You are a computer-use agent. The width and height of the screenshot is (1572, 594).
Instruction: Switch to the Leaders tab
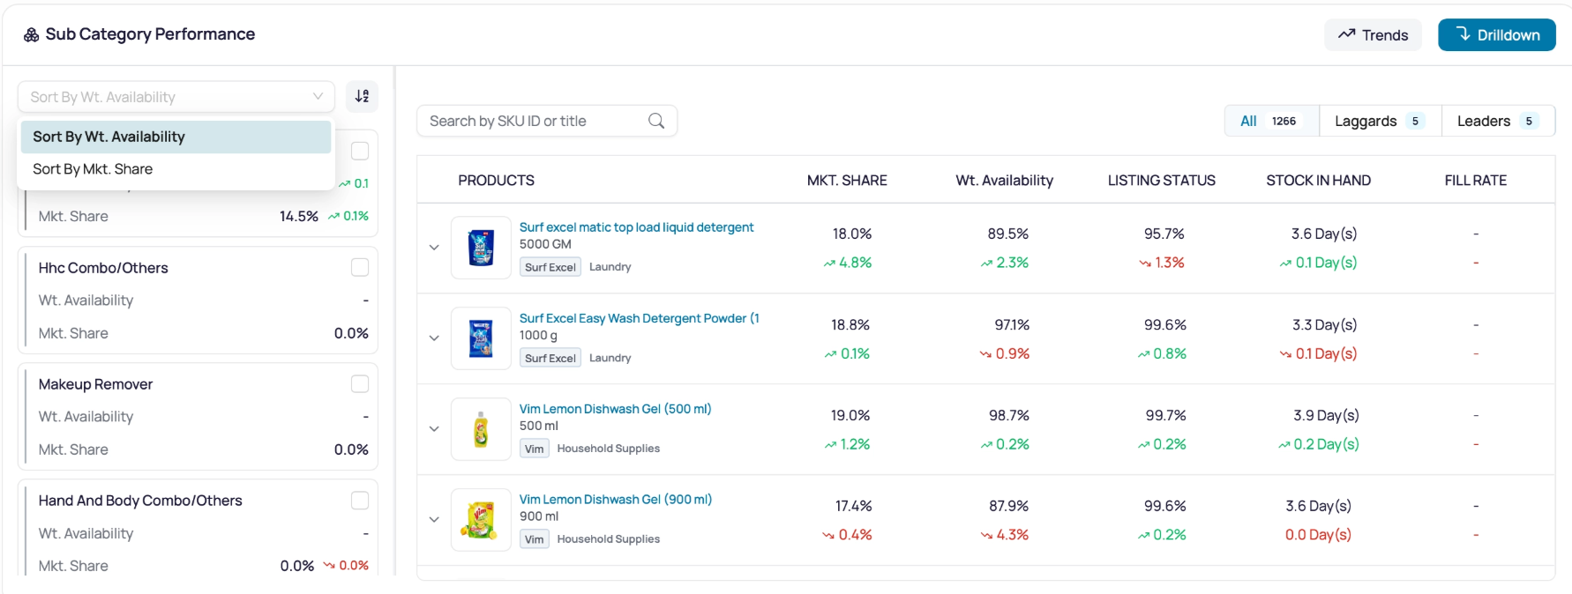click(x=1498, y=121)
